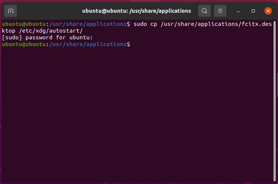Viewport: 278px width, 184px height.
Task: Close the terminal window
Action: click(x=268, y=11)
